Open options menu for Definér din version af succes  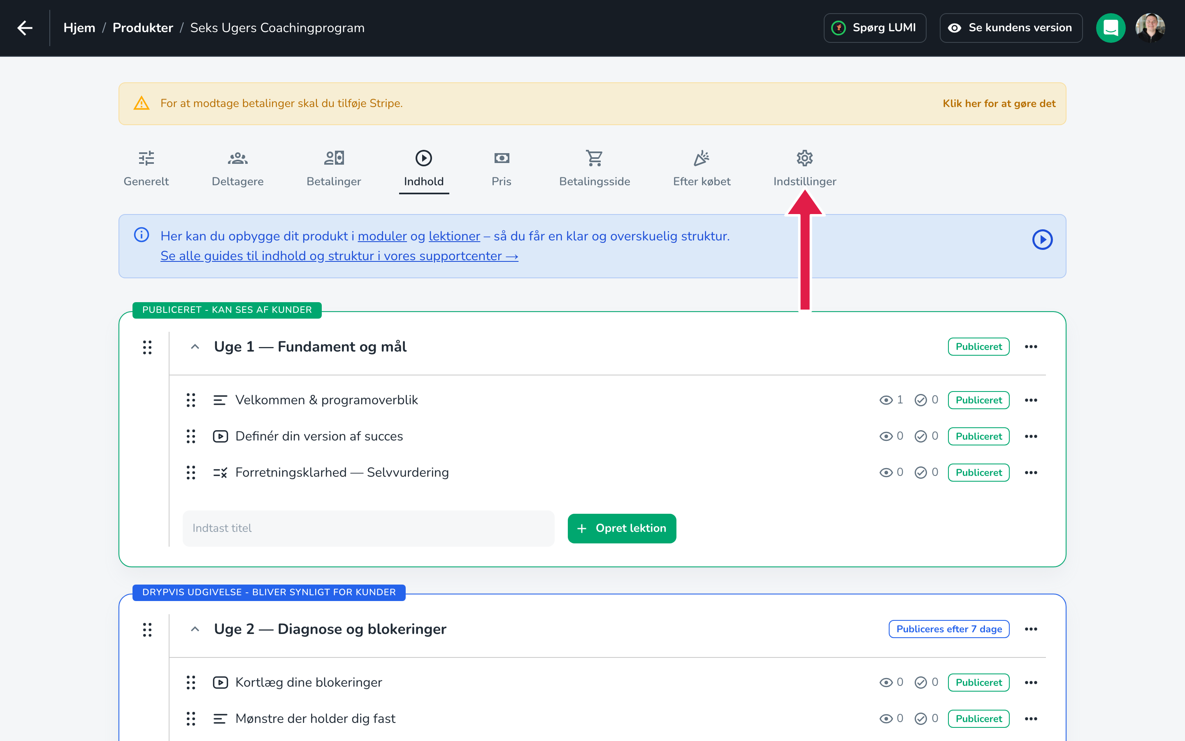1031,436
